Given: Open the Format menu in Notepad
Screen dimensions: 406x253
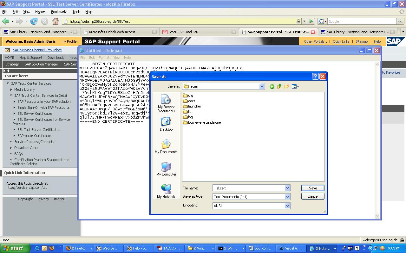Looking at the screenshot, I should 104,58.
